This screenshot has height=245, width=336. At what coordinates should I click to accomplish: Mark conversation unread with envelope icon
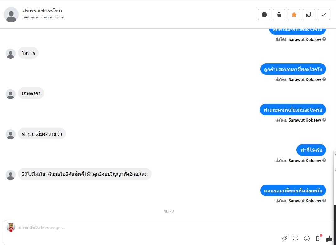pyautogui.click(x=309, y=15)
